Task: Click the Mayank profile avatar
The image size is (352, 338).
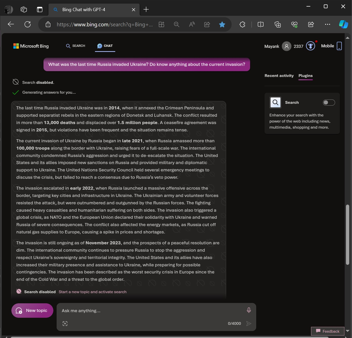Action: pos(287,46)
